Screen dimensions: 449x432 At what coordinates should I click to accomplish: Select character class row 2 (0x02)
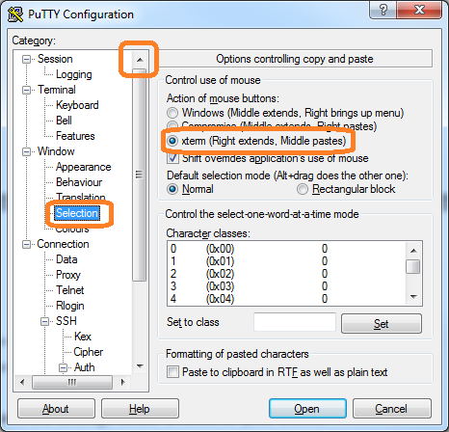coord(286,274)
